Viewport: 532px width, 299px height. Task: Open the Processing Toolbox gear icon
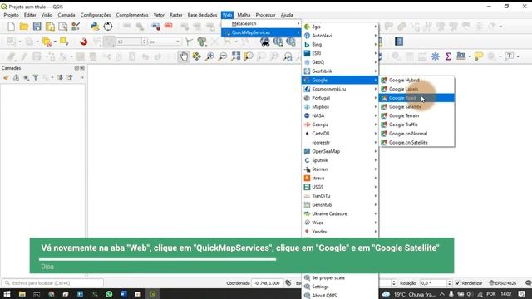(436, 56)
